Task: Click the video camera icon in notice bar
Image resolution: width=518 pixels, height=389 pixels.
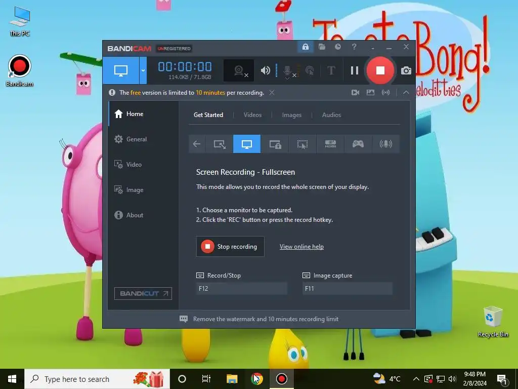Action: click(x=355, y=93)
